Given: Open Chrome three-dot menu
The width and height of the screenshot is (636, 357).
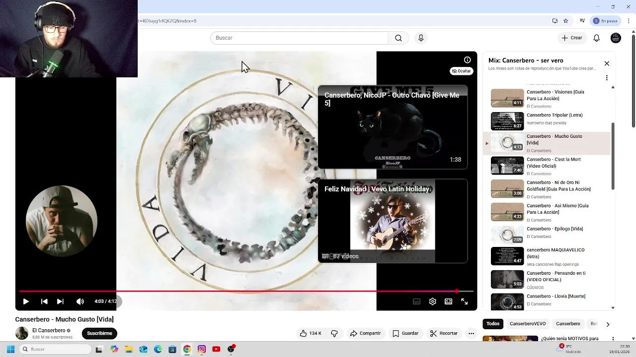Looking at the screenshot, I should tap(629, 21).
